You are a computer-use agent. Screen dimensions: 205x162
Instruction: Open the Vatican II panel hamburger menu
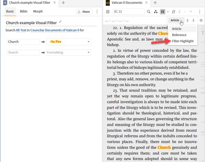(108, 12)
